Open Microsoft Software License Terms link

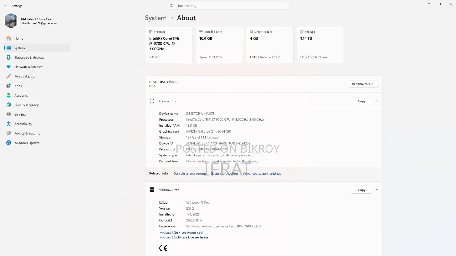coord(184,237)
